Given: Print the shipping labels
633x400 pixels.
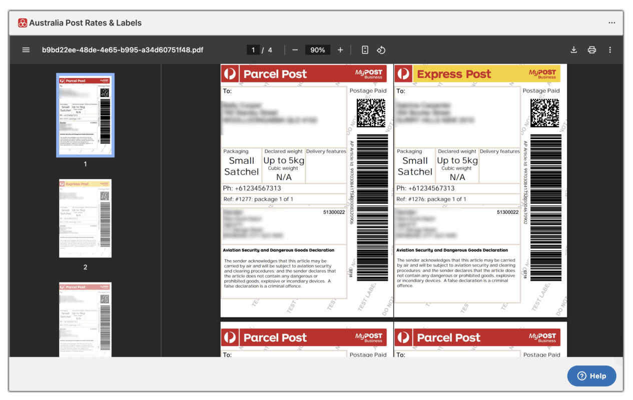Looking at the screenshot, I should point(592,50).
